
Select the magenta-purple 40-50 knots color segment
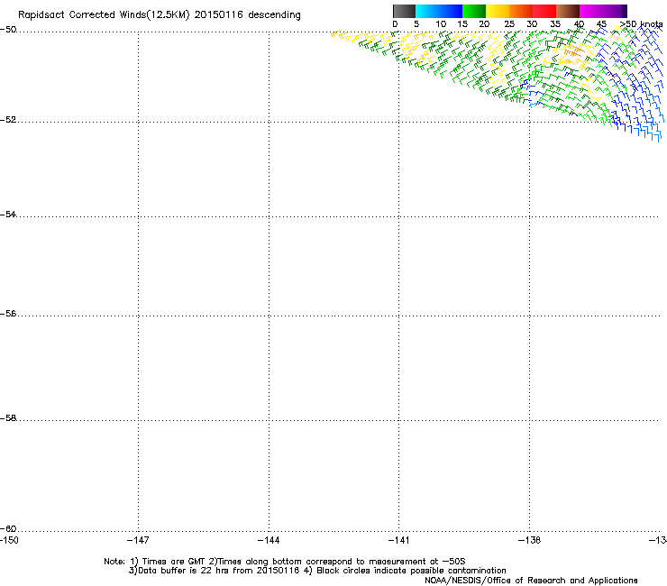click(x=603, y=11)
